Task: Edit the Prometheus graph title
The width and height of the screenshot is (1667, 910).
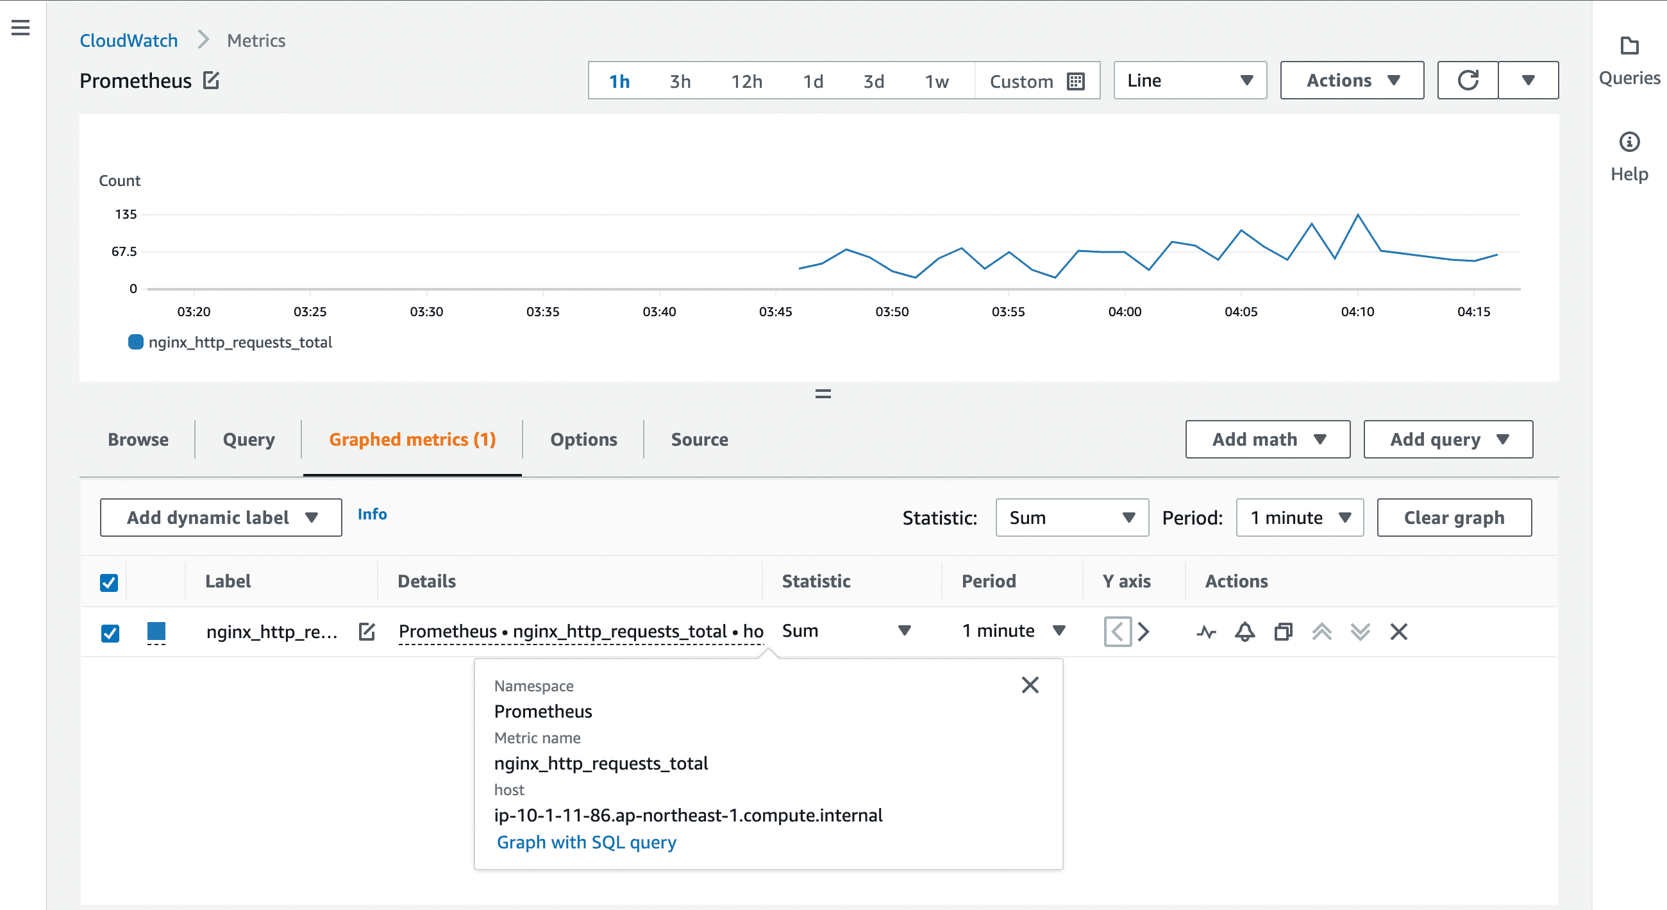Action: point(211,80)
